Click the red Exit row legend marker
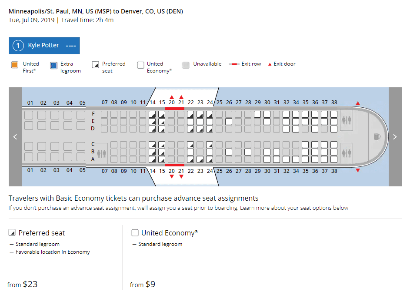Image resolution: width=410 pixels, height=298 pixels. point(235,63)
